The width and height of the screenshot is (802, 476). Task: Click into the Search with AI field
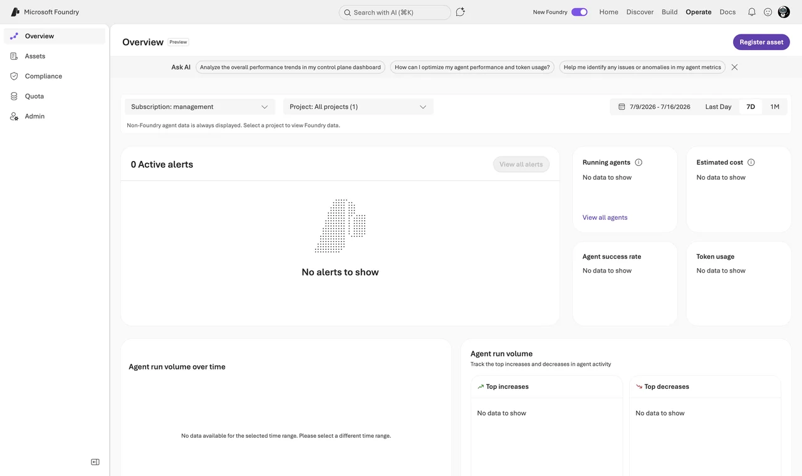[395, 13]
